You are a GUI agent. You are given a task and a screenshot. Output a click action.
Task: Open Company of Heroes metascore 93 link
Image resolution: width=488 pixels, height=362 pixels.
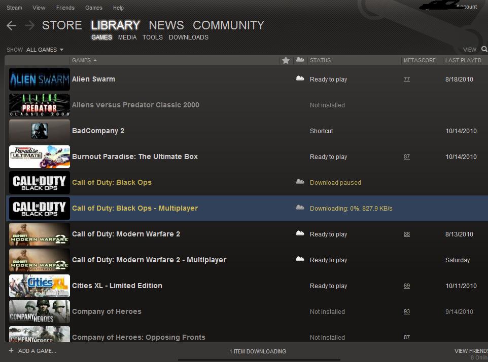(x=407, y=311)
